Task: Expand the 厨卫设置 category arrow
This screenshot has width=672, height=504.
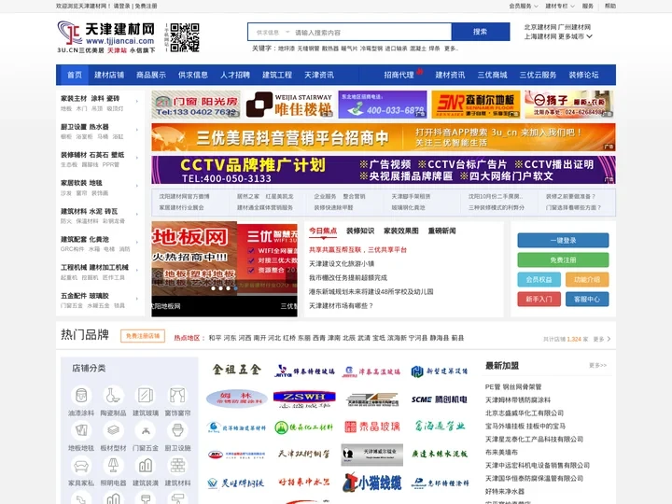Action: 137,130
